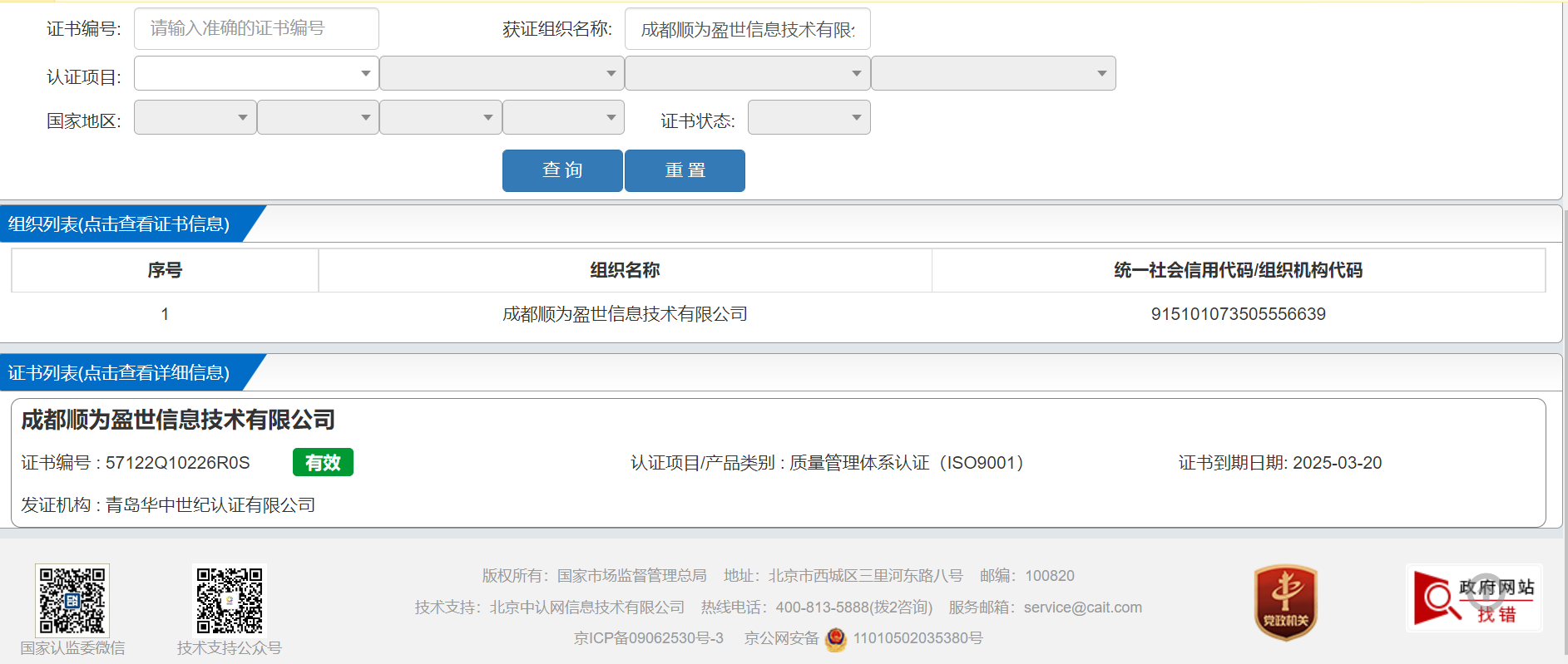Click the 党政机关 badge icon
Image resolution: width=1568 pixels, height=664 pixels.
pyautogui.click(x=1286, y=603)
